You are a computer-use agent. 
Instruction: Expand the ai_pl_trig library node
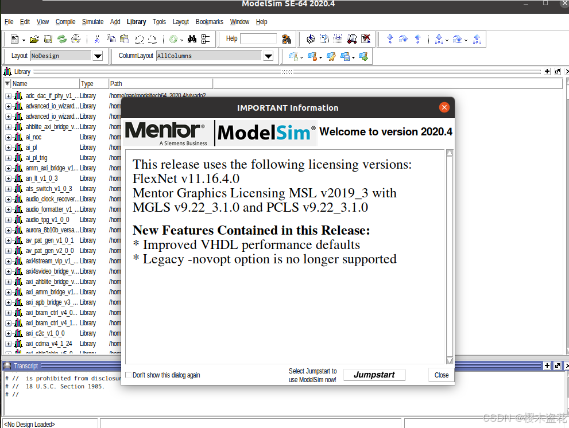coord(9,158)
